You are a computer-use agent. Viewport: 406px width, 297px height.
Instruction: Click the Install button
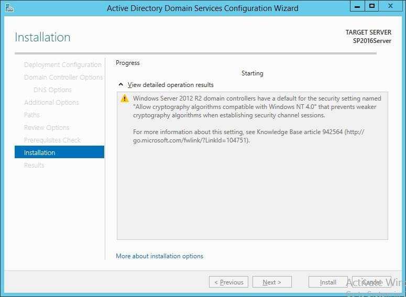pos(328,282)
